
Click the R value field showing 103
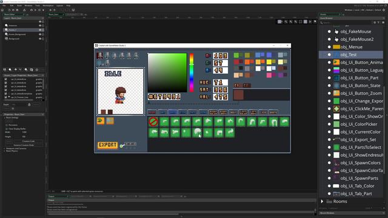[x=220, y=56]
